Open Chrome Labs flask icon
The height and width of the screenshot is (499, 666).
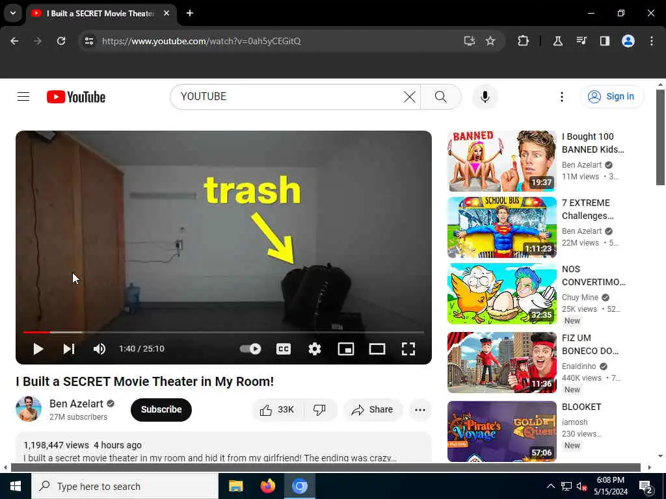[x=557, y=41]
